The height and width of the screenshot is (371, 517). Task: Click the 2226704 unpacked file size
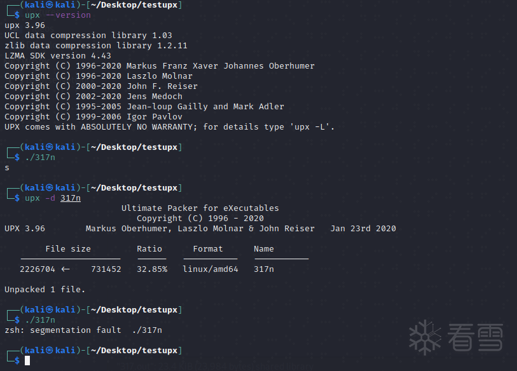tap(38, 269)
